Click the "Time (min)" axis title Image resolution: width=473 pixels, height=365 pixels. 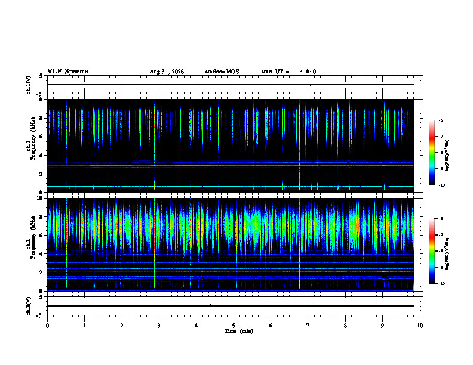click(239, 331)
